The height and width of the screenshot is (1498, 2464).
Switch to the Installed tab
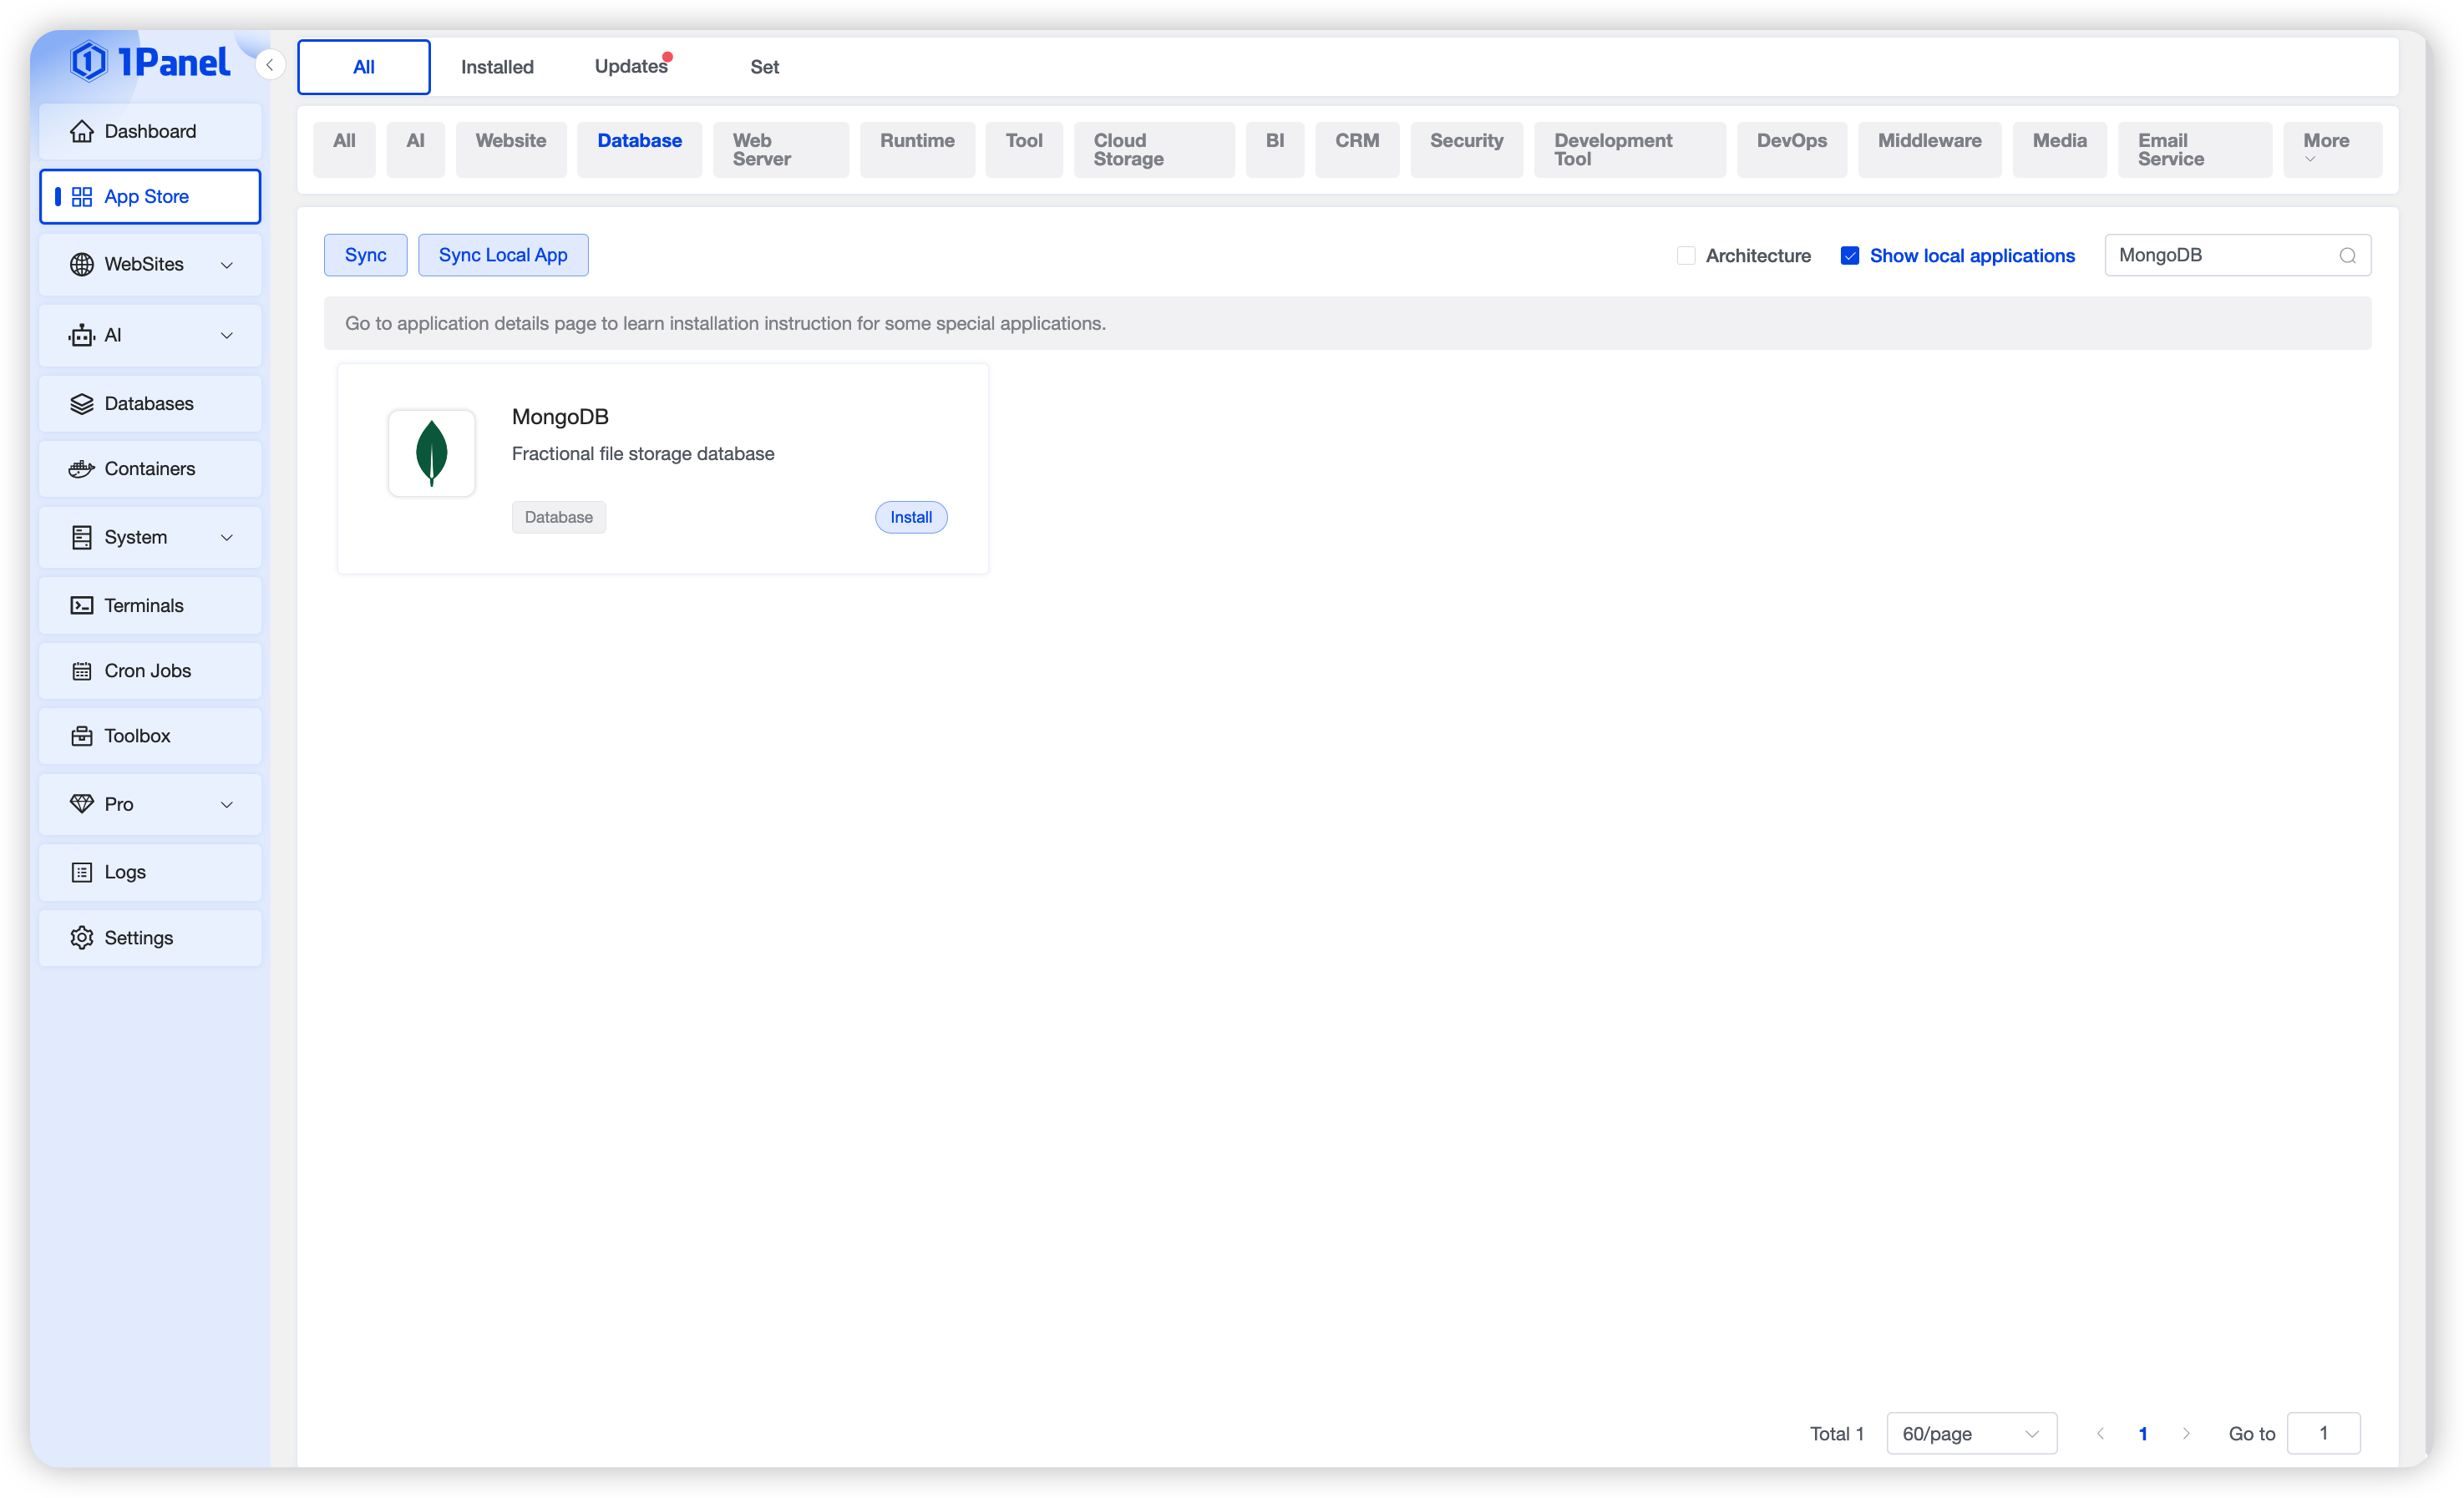click(497, 67)
